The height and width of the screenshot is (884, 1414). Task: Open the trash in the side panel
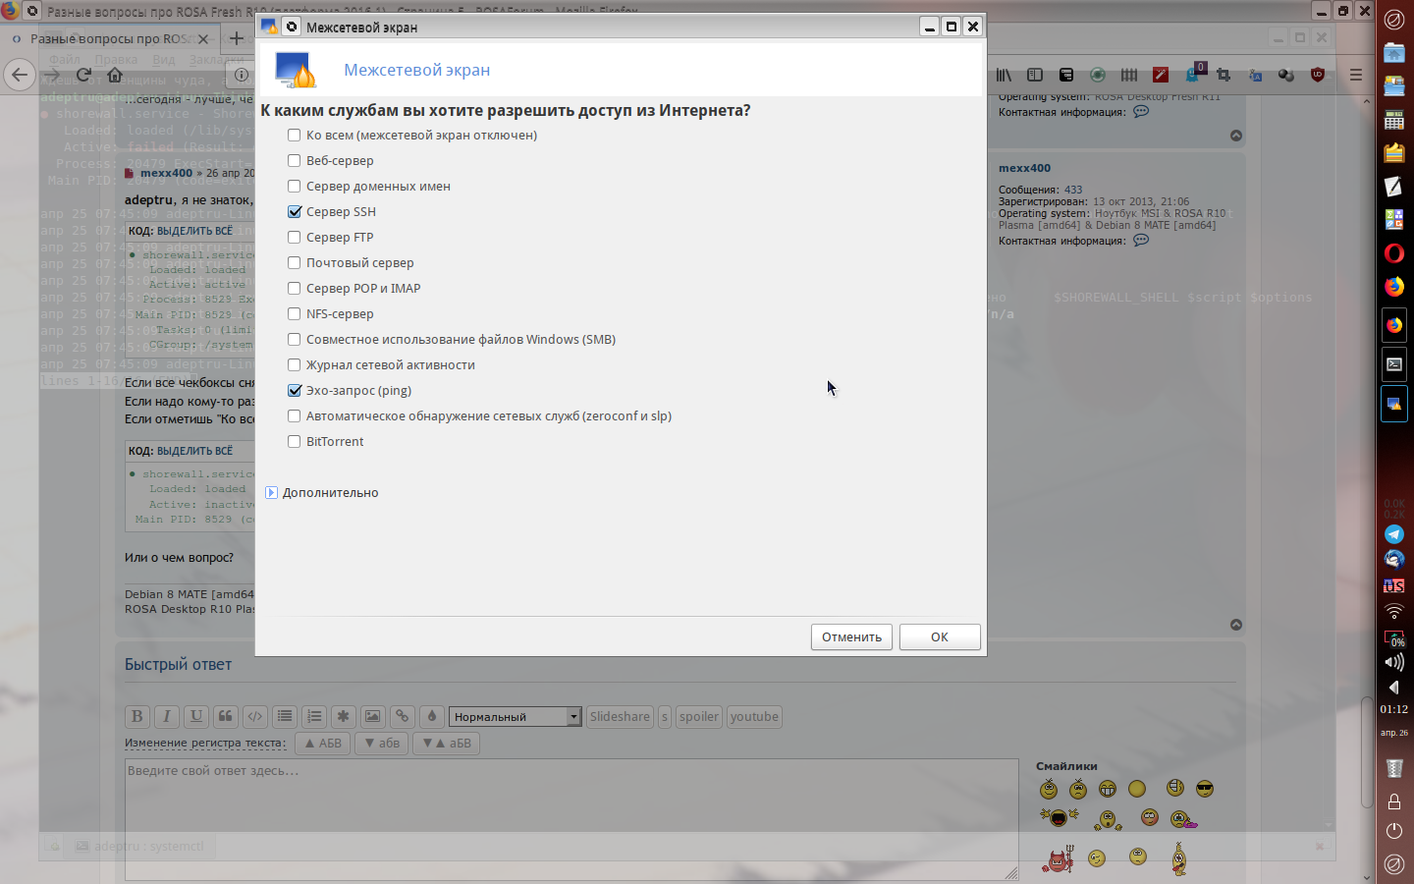coord(1394,768)
